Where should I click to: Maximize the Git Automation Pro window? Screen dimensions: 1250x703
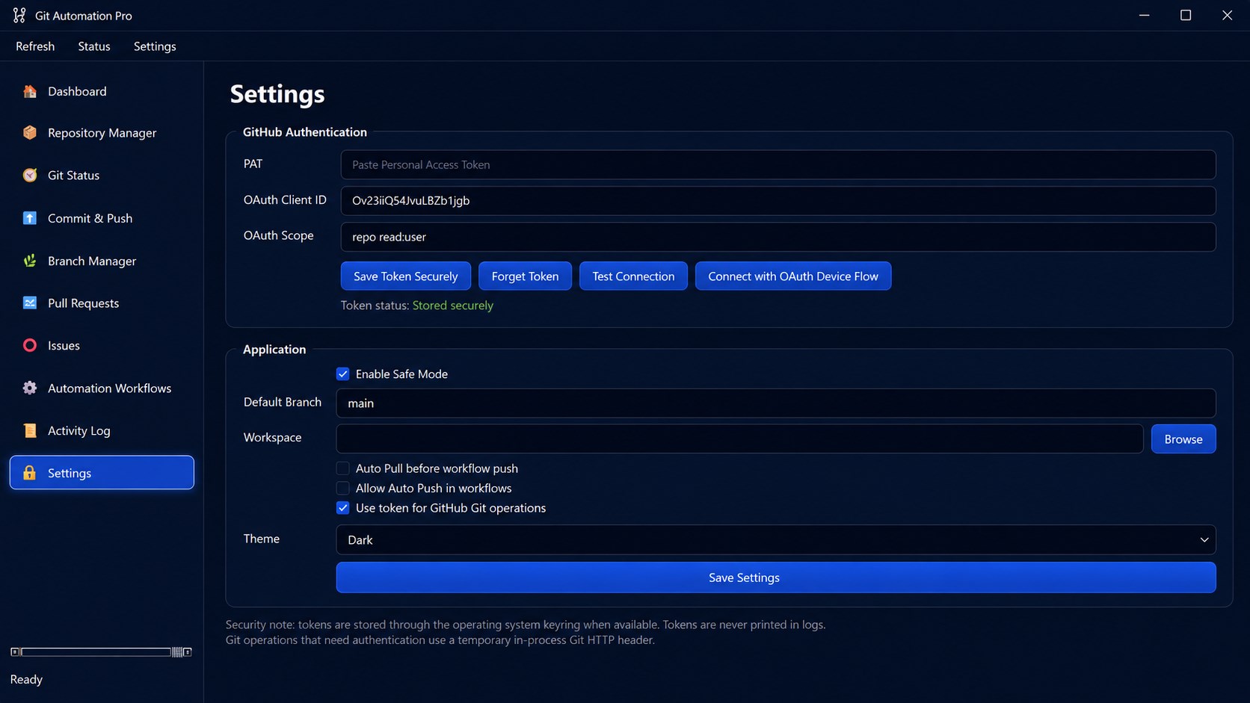pyautogui.click(x=1186, y=15)
